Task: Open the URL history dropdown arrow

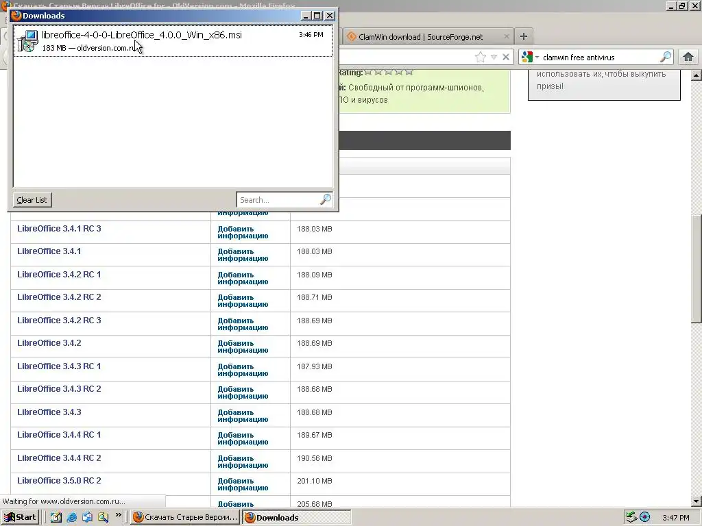Action: click(494, 57)
